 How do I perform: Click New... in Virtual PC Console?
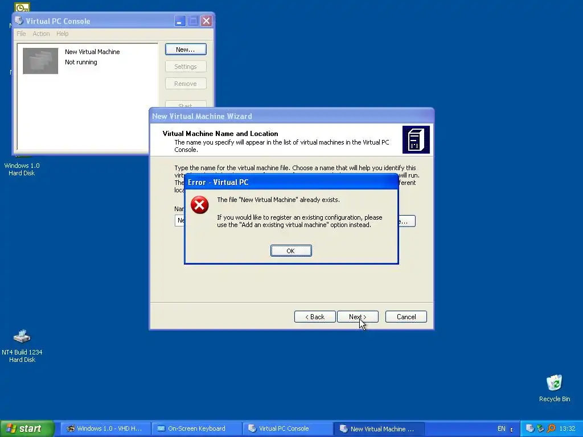pyautogui.click(x=186, y=50)
